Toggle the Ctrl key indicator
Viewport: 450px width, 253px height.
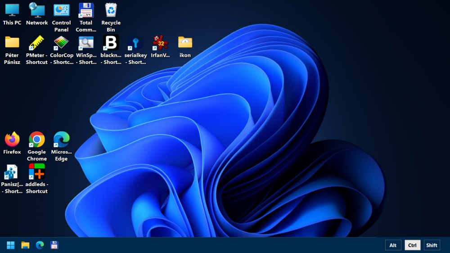coord(412,245)
